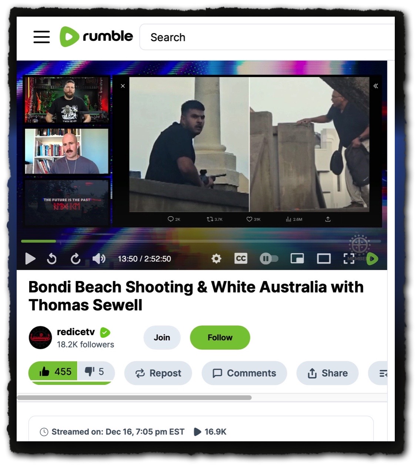Enter fullscreen video mode
Screen dimensions: 417x465
[x=349, y=258]
